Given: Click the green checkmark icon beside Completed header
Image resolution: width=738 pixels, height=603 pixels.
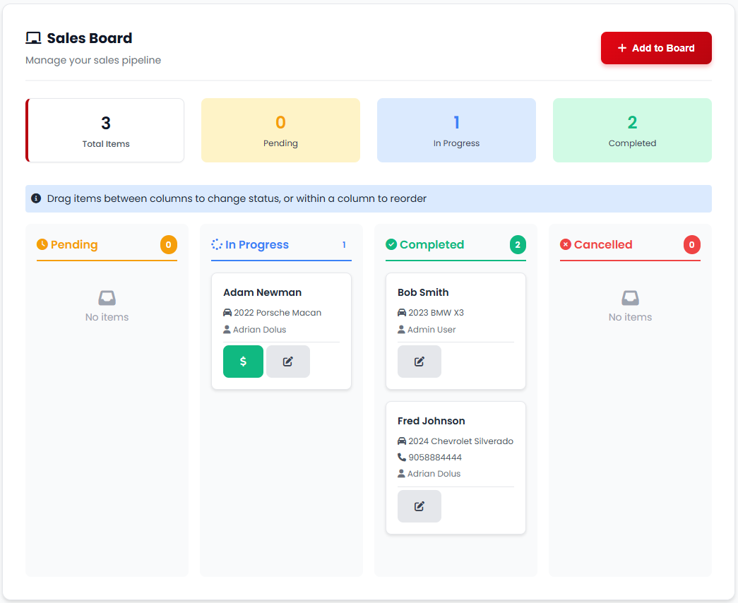Looking at the screenshot, I should pyautogui.click(x=391, y=244).
